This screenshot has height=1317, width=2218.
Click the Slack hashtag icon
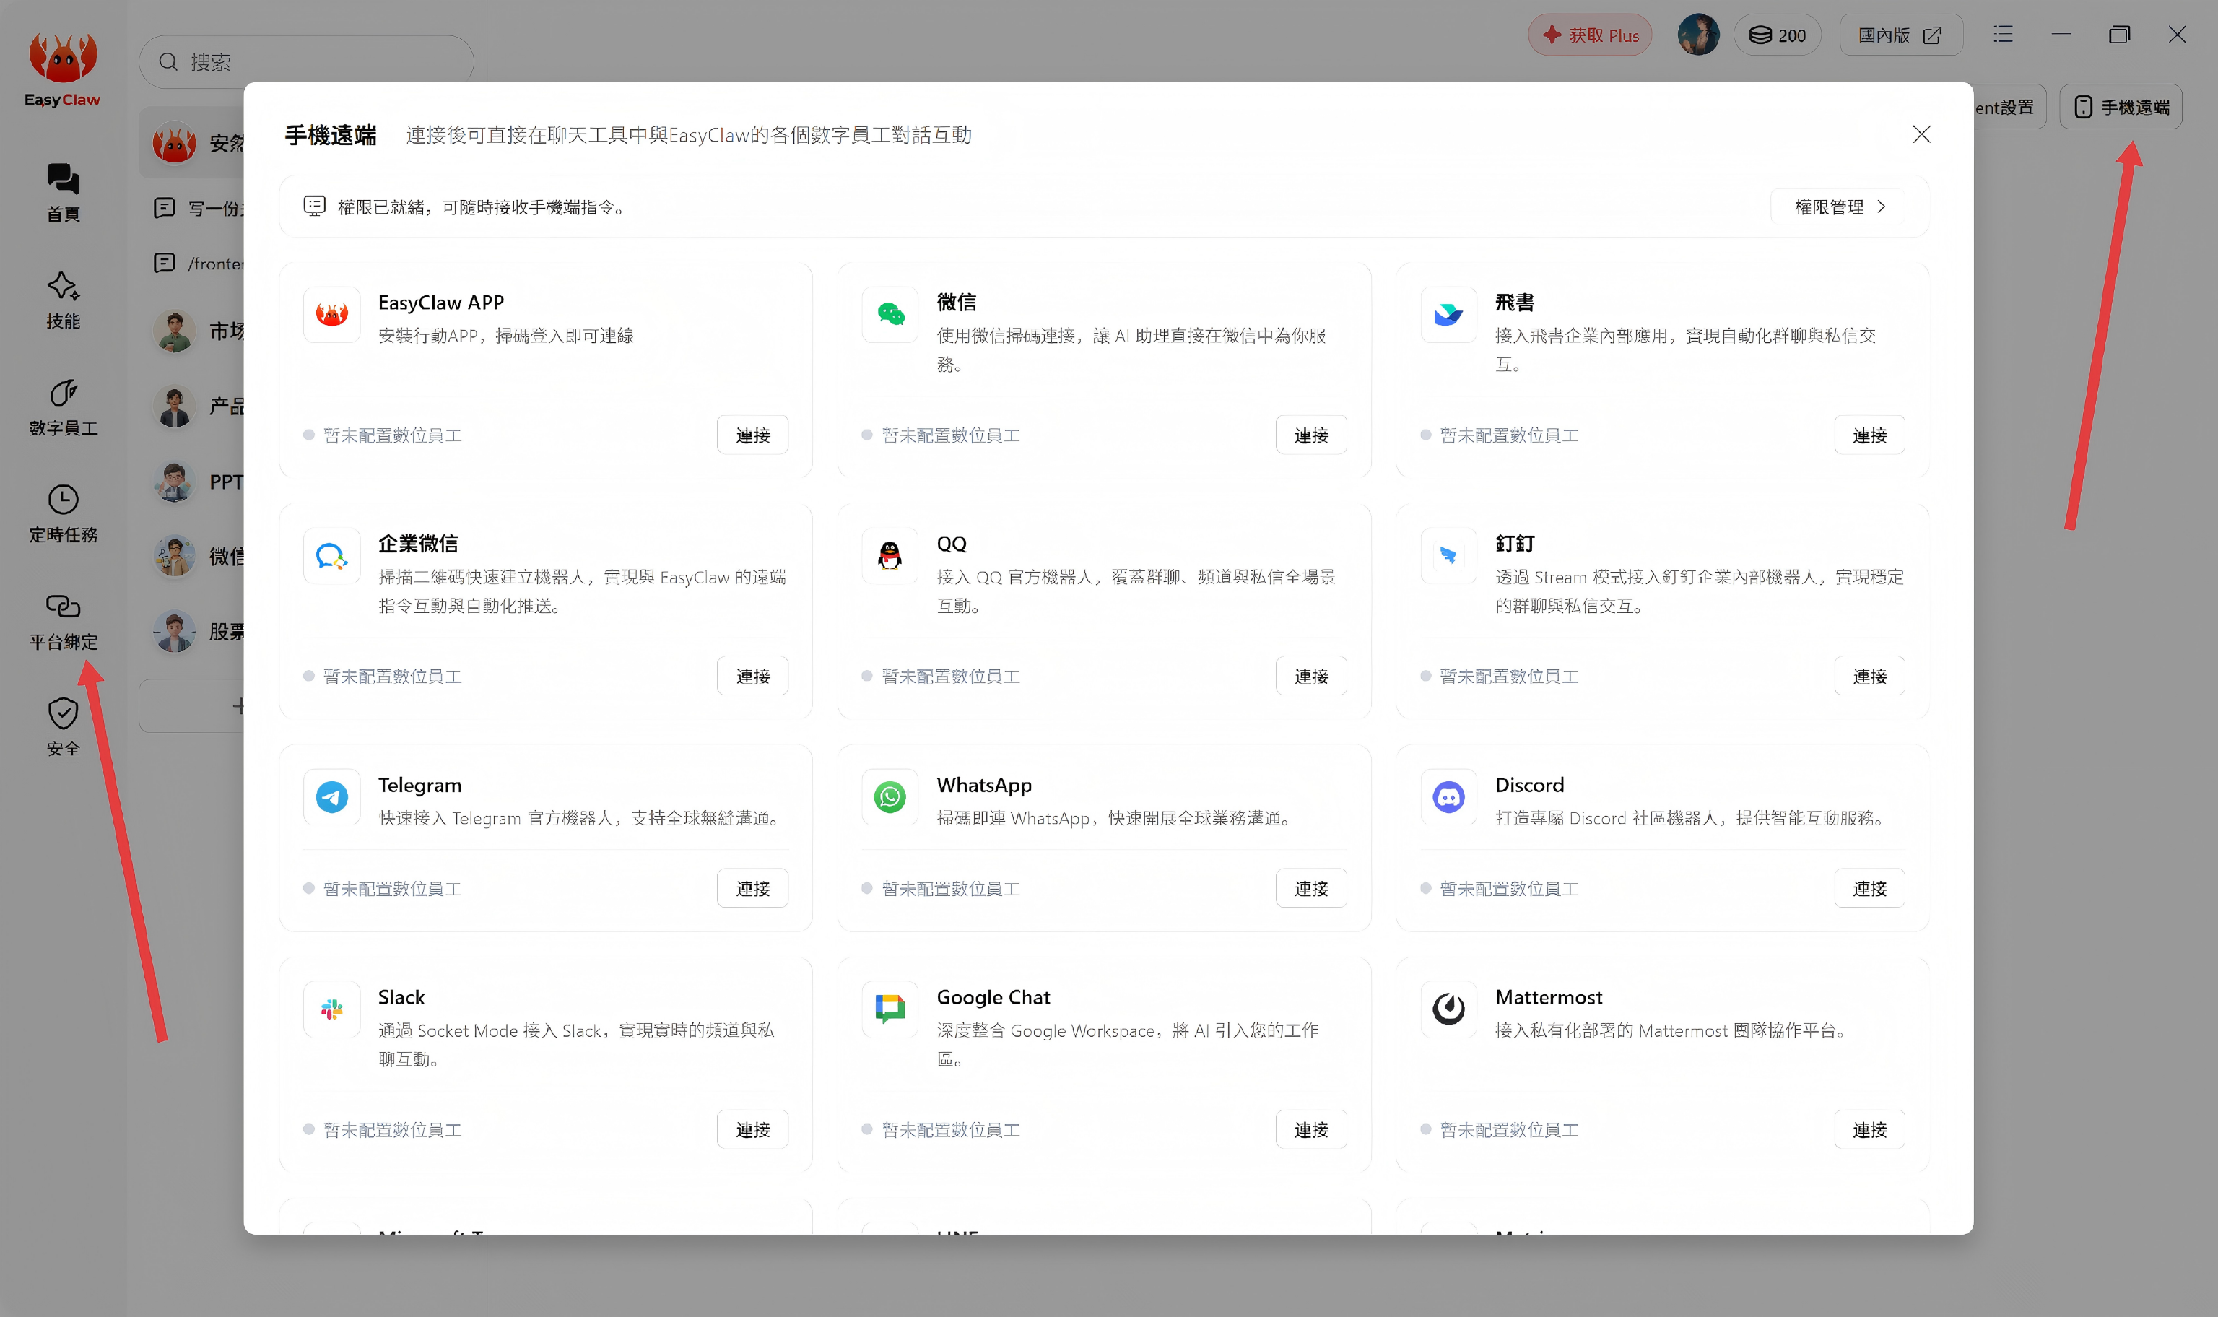coord(332,1009)
